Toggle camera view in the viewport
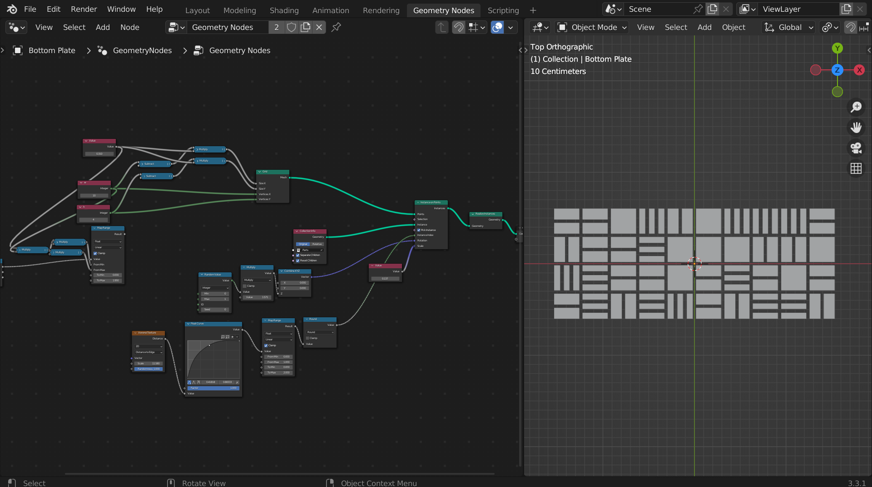The width and height of the screenshot is (872, 487). click(856, 148)
